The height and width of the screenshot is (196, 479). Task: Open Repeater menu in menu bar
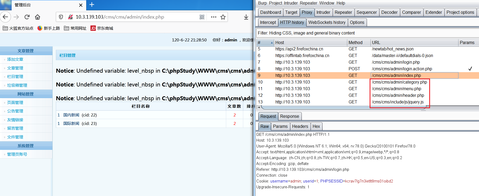308,3
